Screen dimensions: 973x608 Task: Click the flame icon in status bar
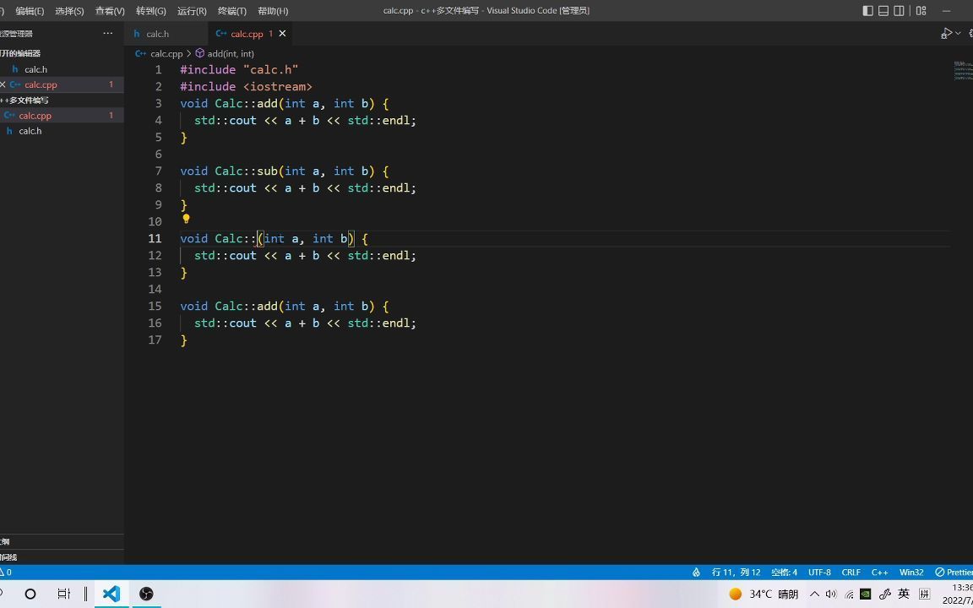point(696,572)
